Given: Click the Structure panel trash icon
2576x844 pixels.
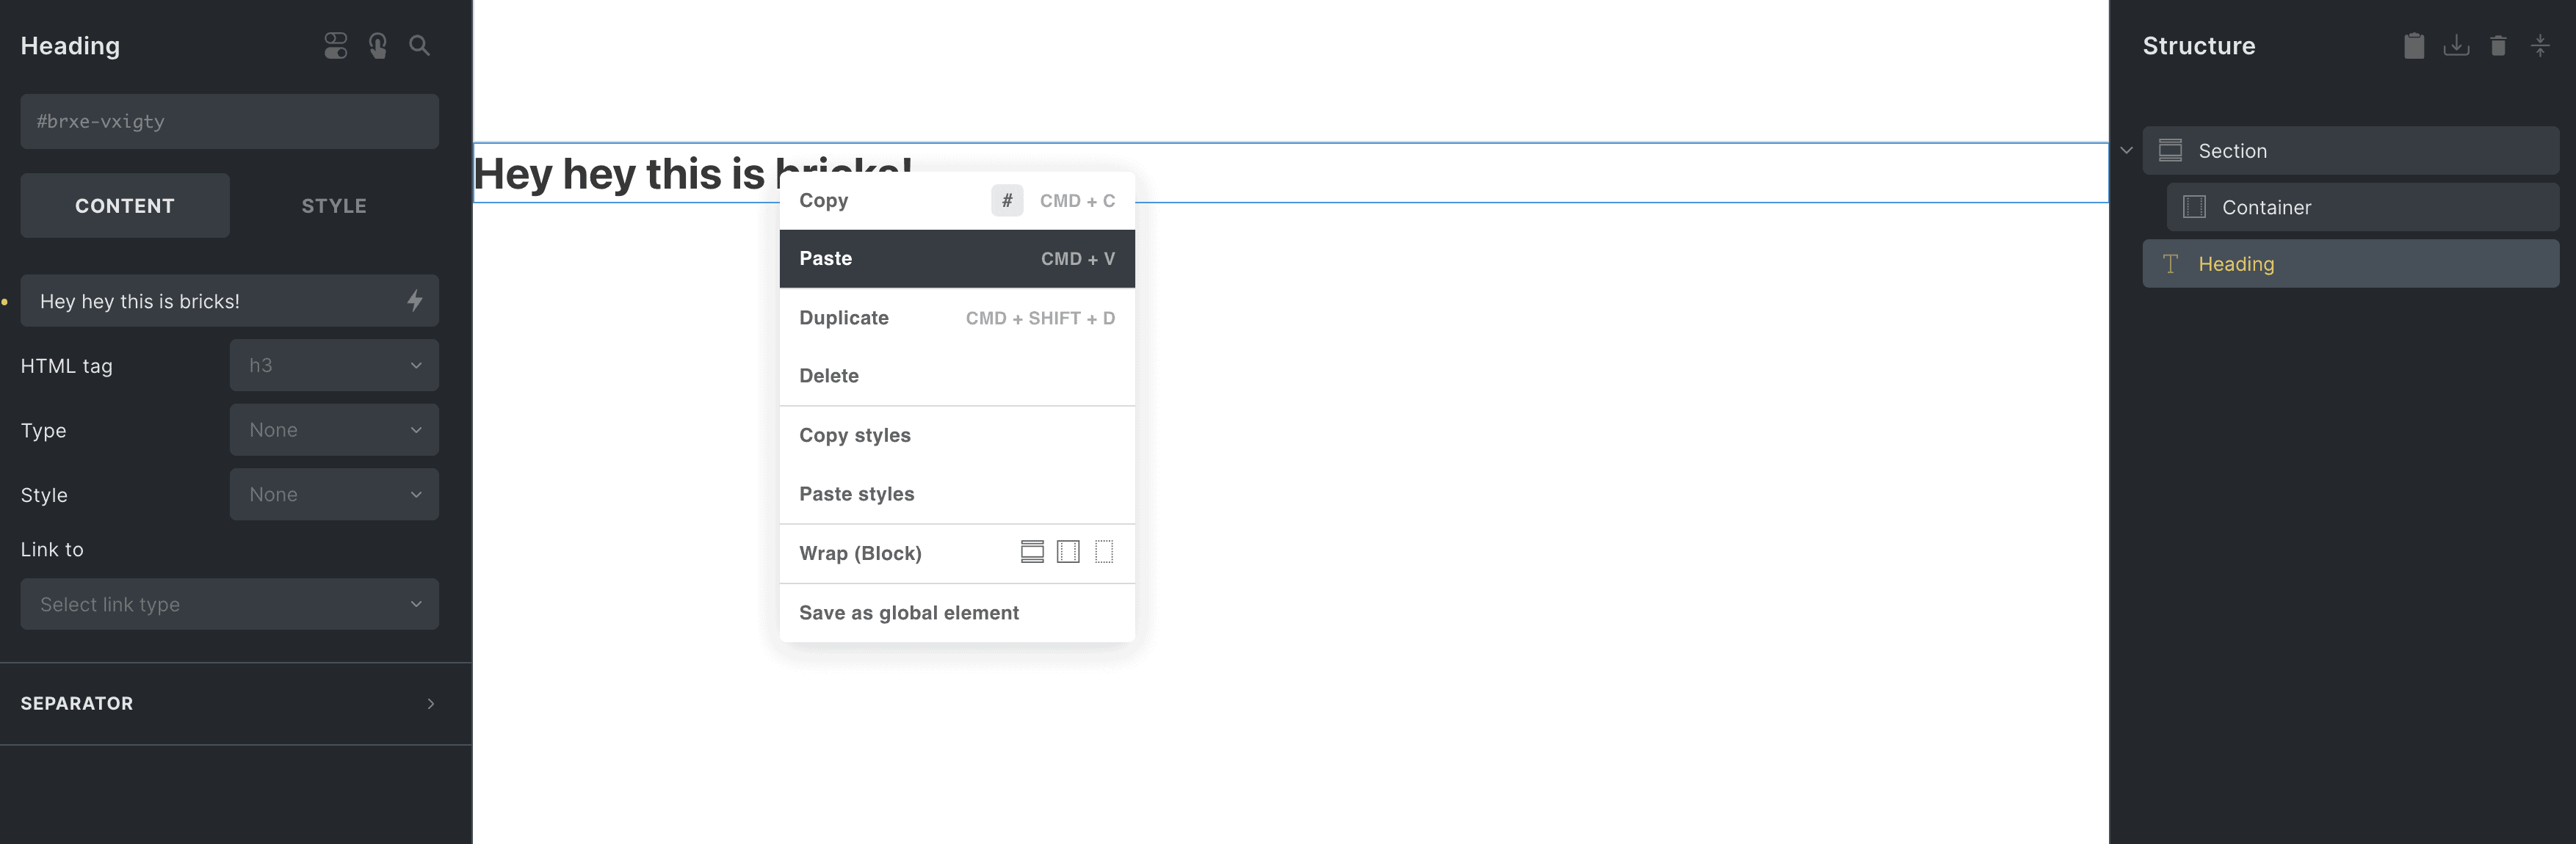Looking at the screenshot, I should [x=2497, y=46].
